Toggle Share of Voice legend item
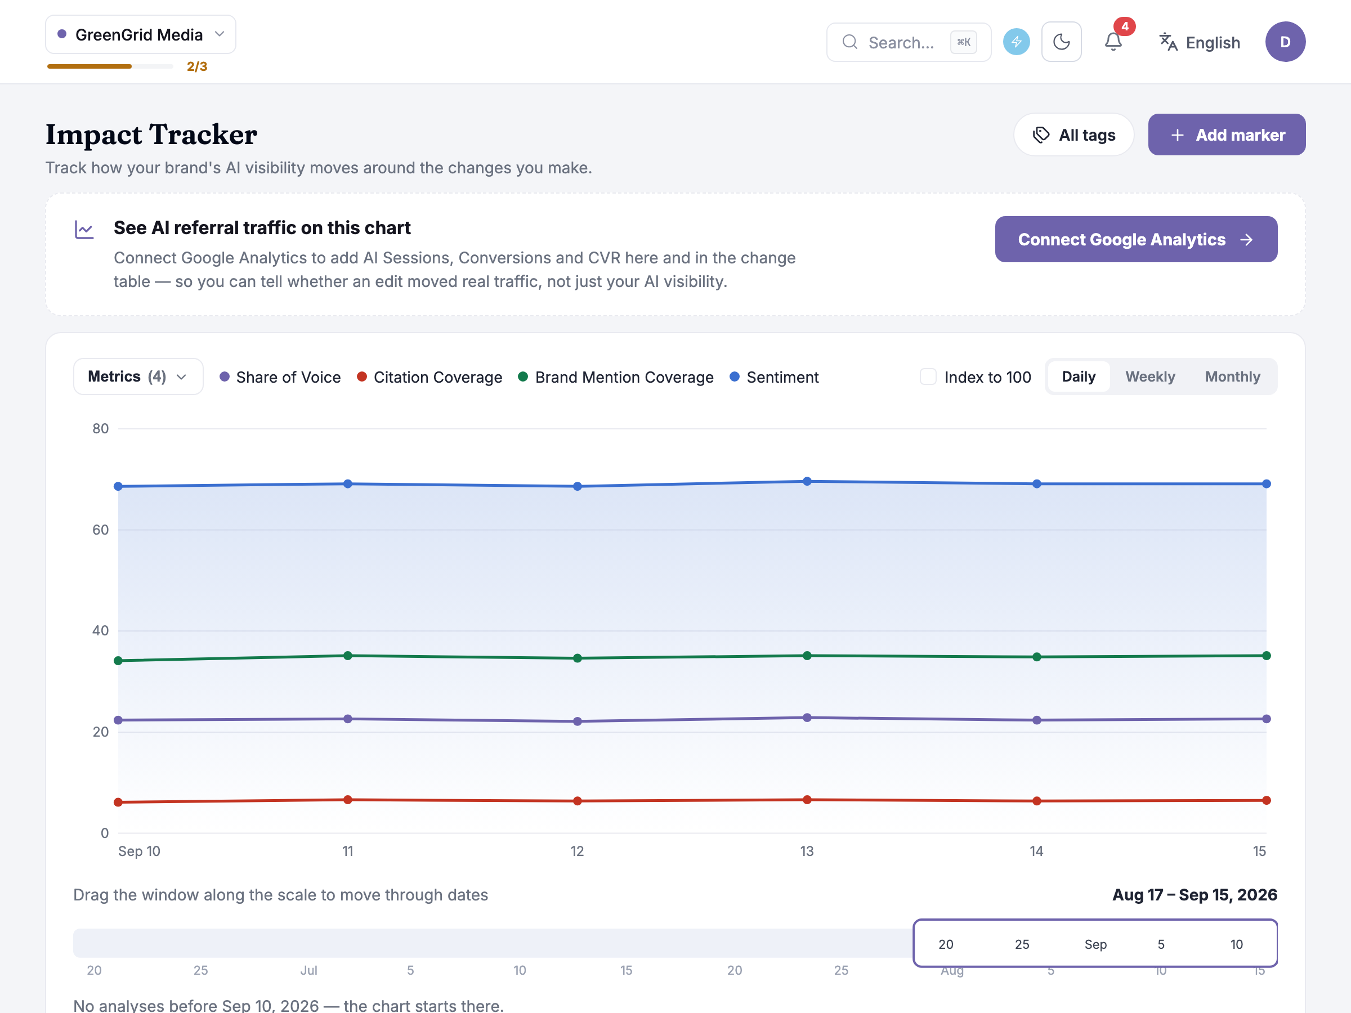Viewport: 1351px width, 1013px height. [x=280, y=378]
